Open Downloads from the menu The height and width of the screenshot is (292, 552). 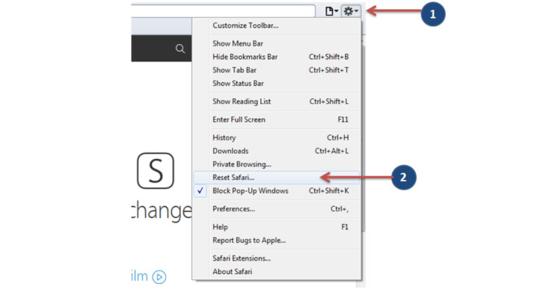coord(277,151)
